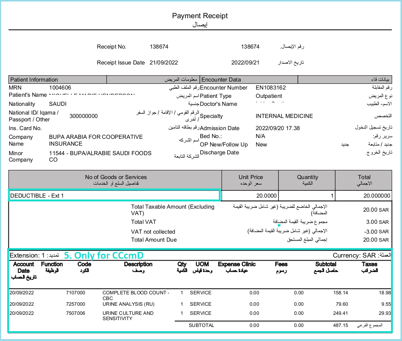
Task: Click the CBC tax amount 18.98
Action: coord(385,292)
